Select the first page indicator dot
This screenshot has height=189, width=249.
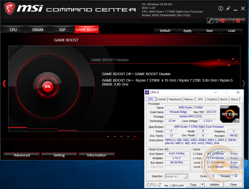[108, 136]
